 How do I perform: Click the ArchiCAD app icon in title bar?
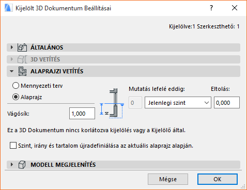point(8,8)
